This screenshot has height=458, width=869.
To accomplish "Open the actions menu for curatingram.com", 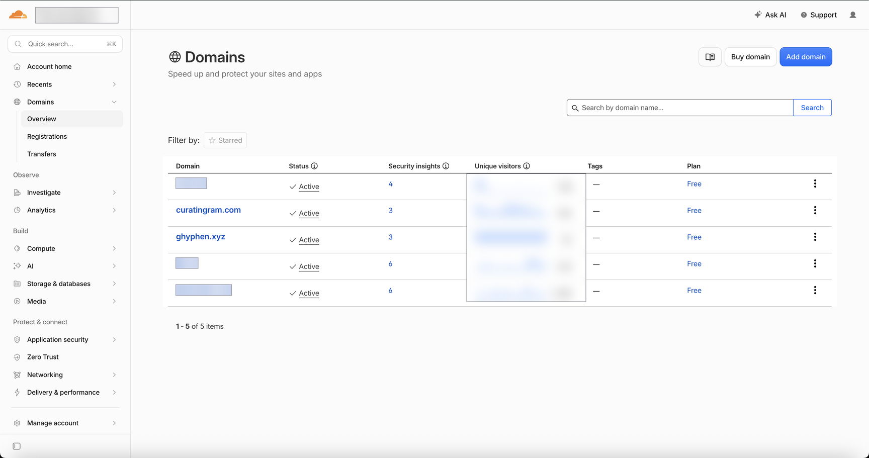I will (815, 210).
